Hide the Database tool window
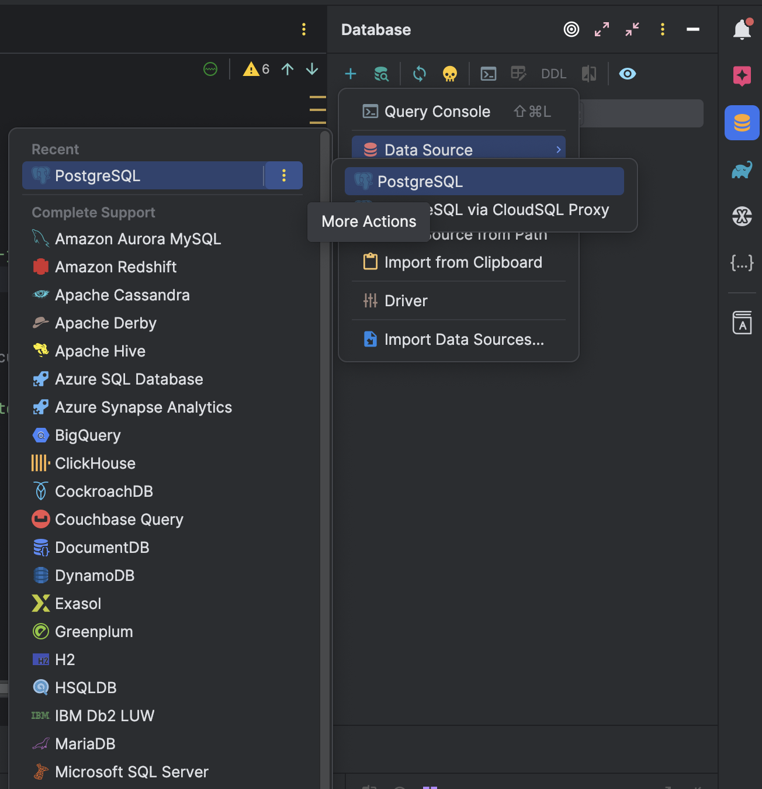This screenshot has height=789, width=762. point(693,29)
